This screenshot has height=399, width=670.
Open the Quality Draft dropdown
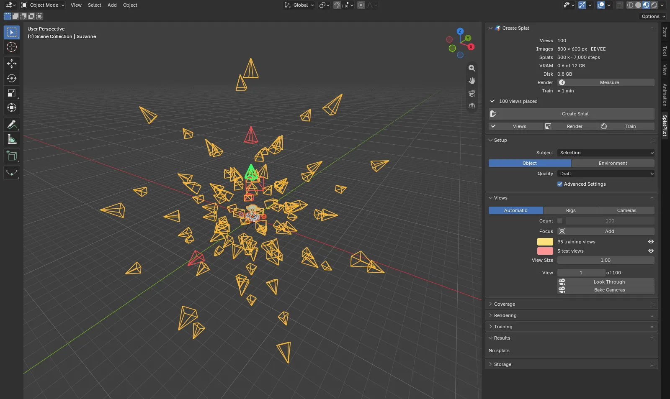pyautogui.click(x=606, y=174)
